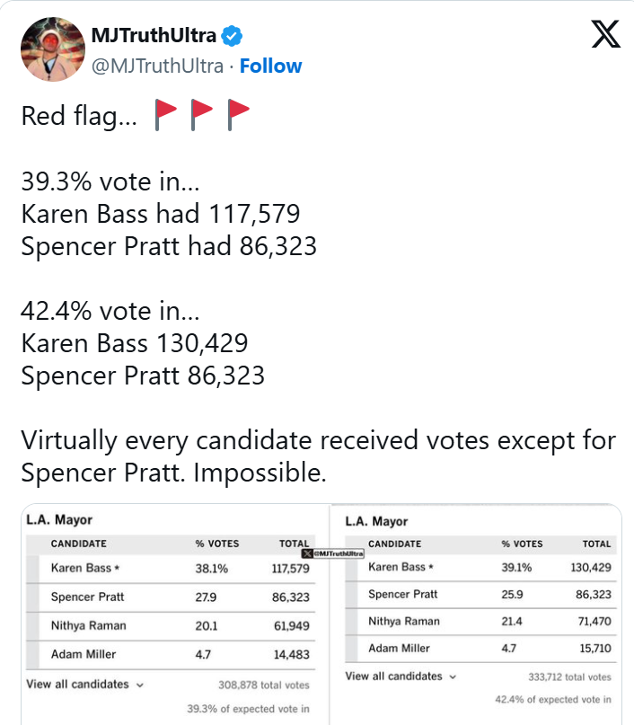Click the X logo icon
Image resolution: width=634 pixels, height=725 pixels.
(x=605, y=34)
